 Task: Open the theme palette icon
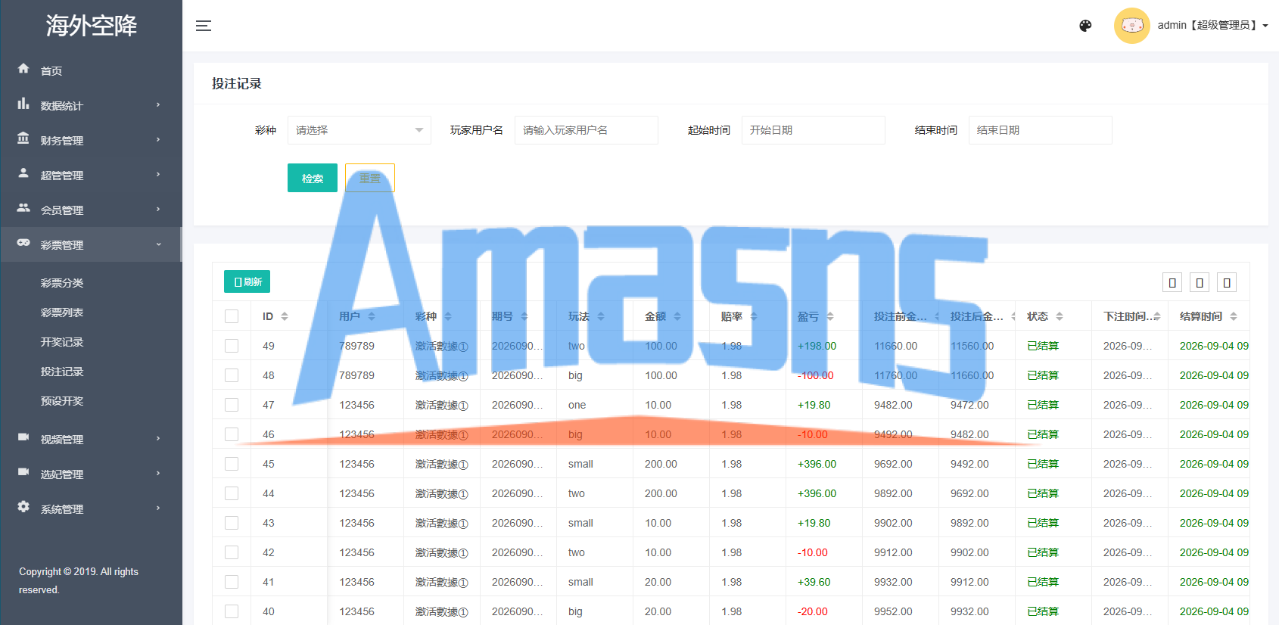click(1085, 26)
